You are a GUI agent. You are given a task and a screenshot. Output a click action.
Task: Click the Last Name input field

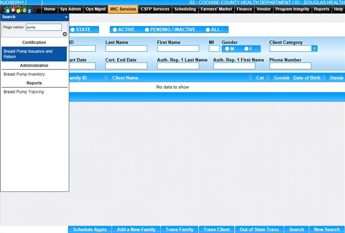[x=126, y=49]
